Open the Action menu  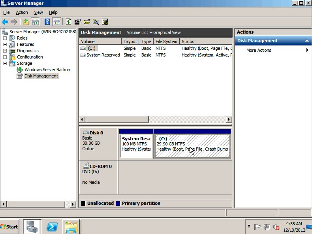pyautogui.click(x=22, y=12)
